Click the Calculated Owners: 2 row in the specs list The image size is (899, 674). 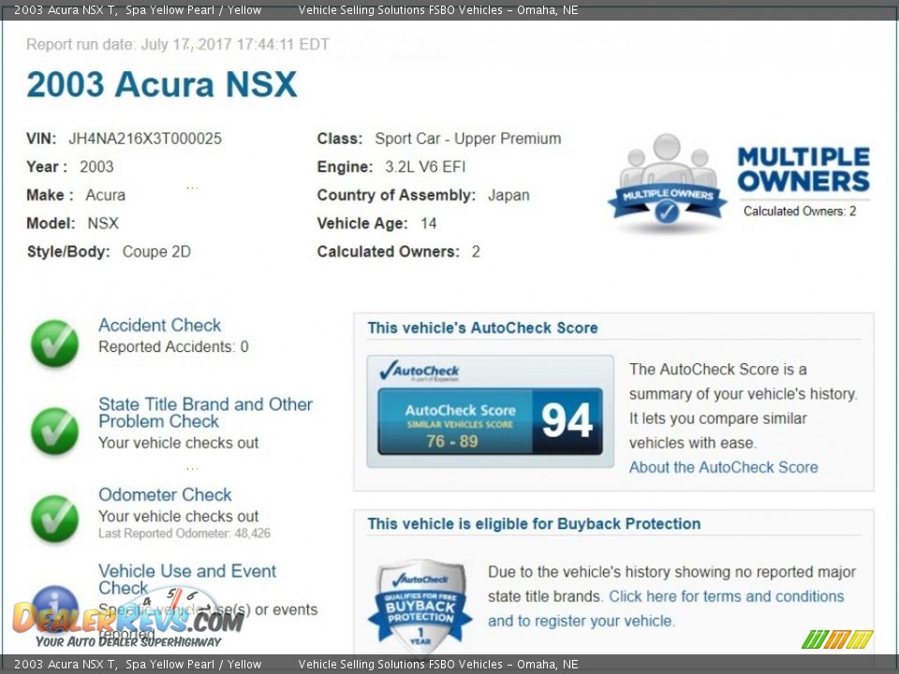[x=399, y=252]
